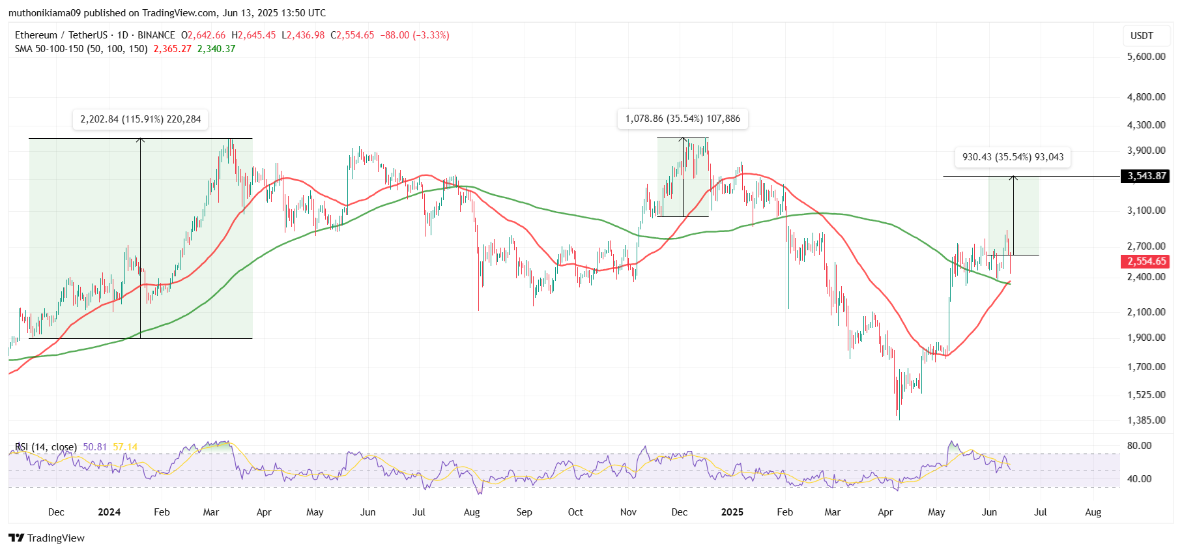
Task: Click the arrowhead of the 115.91% measurement
Action: pyautogui.click(x=140, y=139)
